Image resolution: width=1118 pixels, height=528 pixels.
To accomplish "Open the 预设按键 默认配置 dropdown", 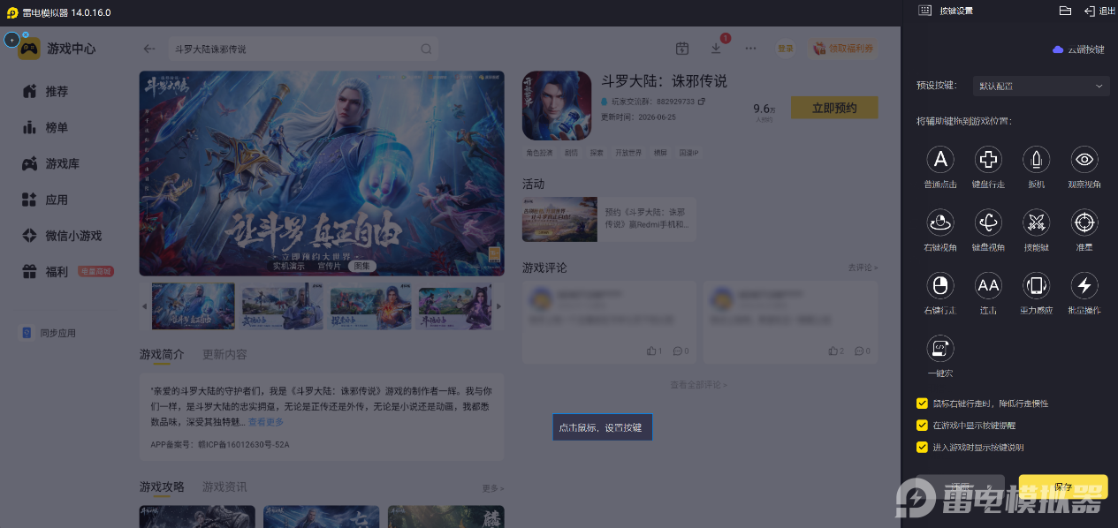I will pos(1041,87).
